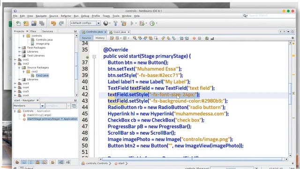Screen dimensions: 300x169
Task: Open the Tools menu
Action: [116, 16]
